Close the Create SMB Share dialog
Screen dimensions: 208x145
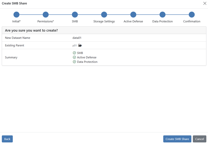[x=205, y=4]
